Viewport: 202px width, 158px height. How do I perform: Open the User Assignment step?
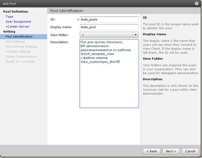pos(18,22)
